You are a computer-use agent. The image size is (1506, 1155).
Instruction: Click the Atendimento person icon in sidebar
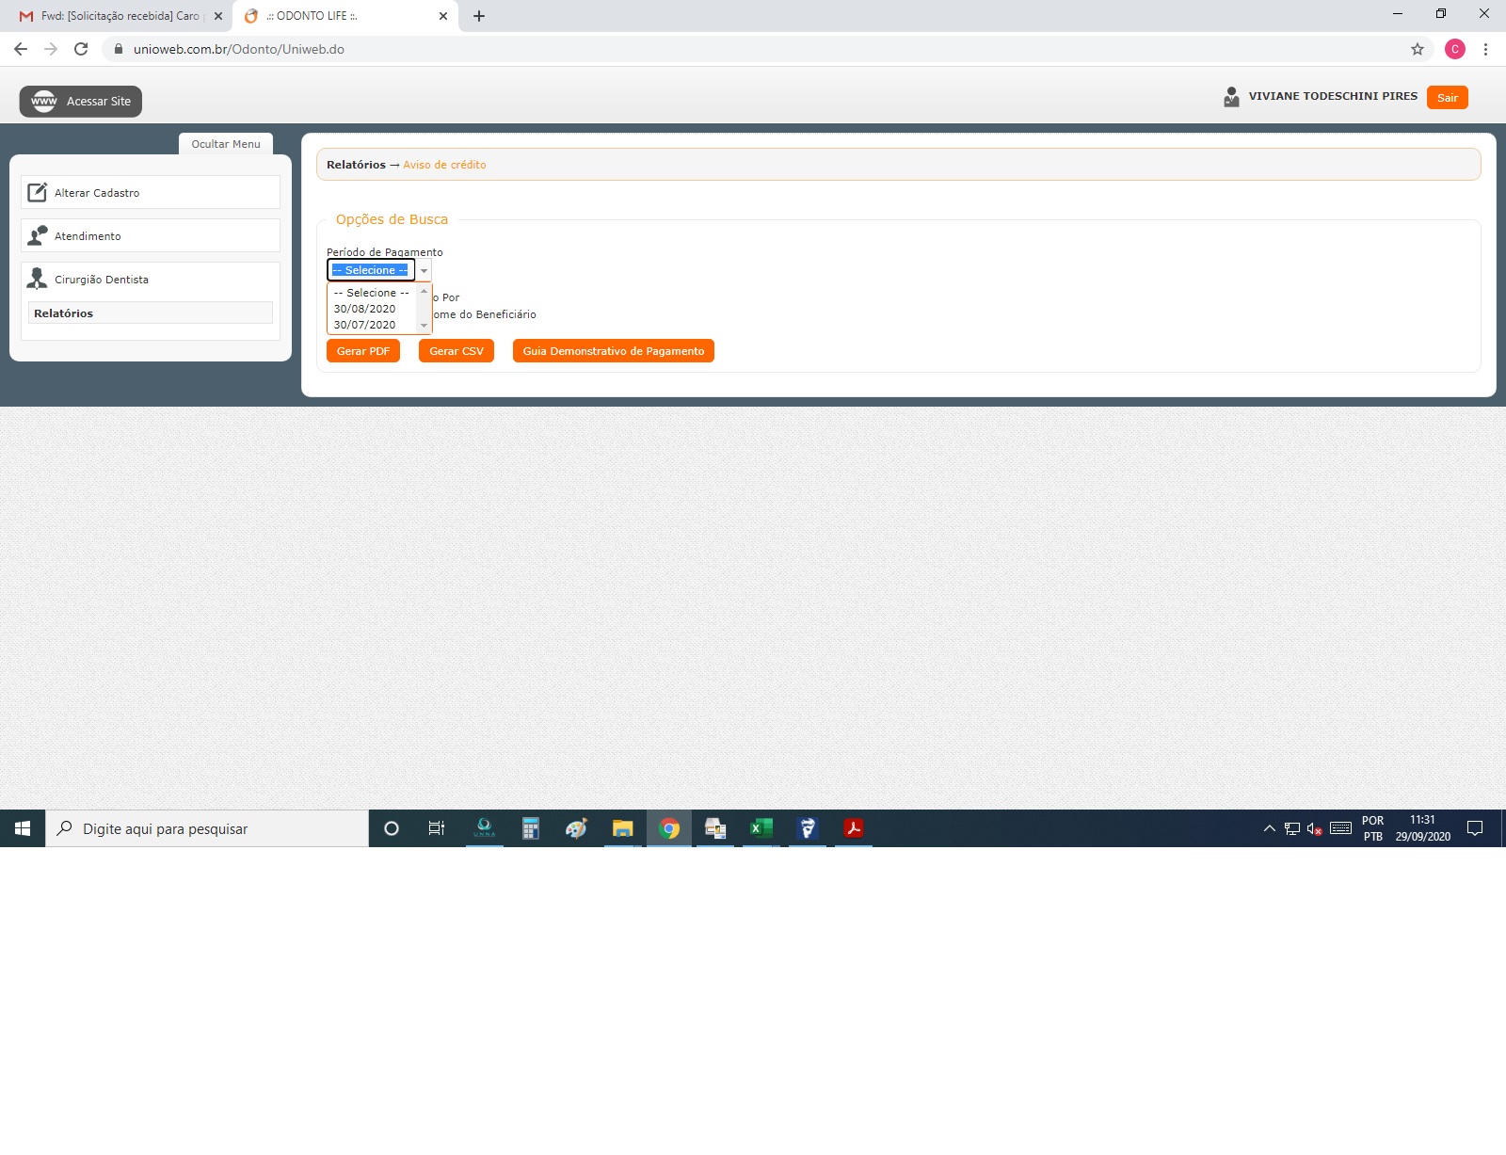pos(37,235)
